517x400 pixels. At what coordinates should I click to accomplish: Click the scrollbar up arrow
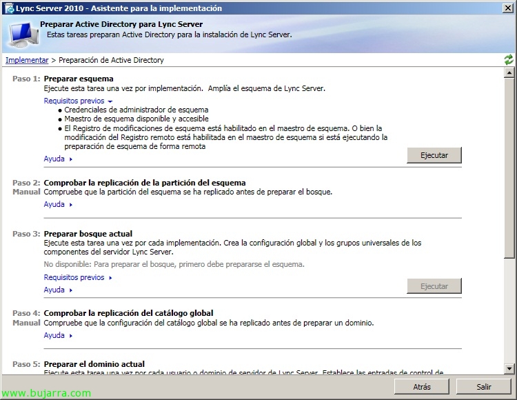(509, 72)
